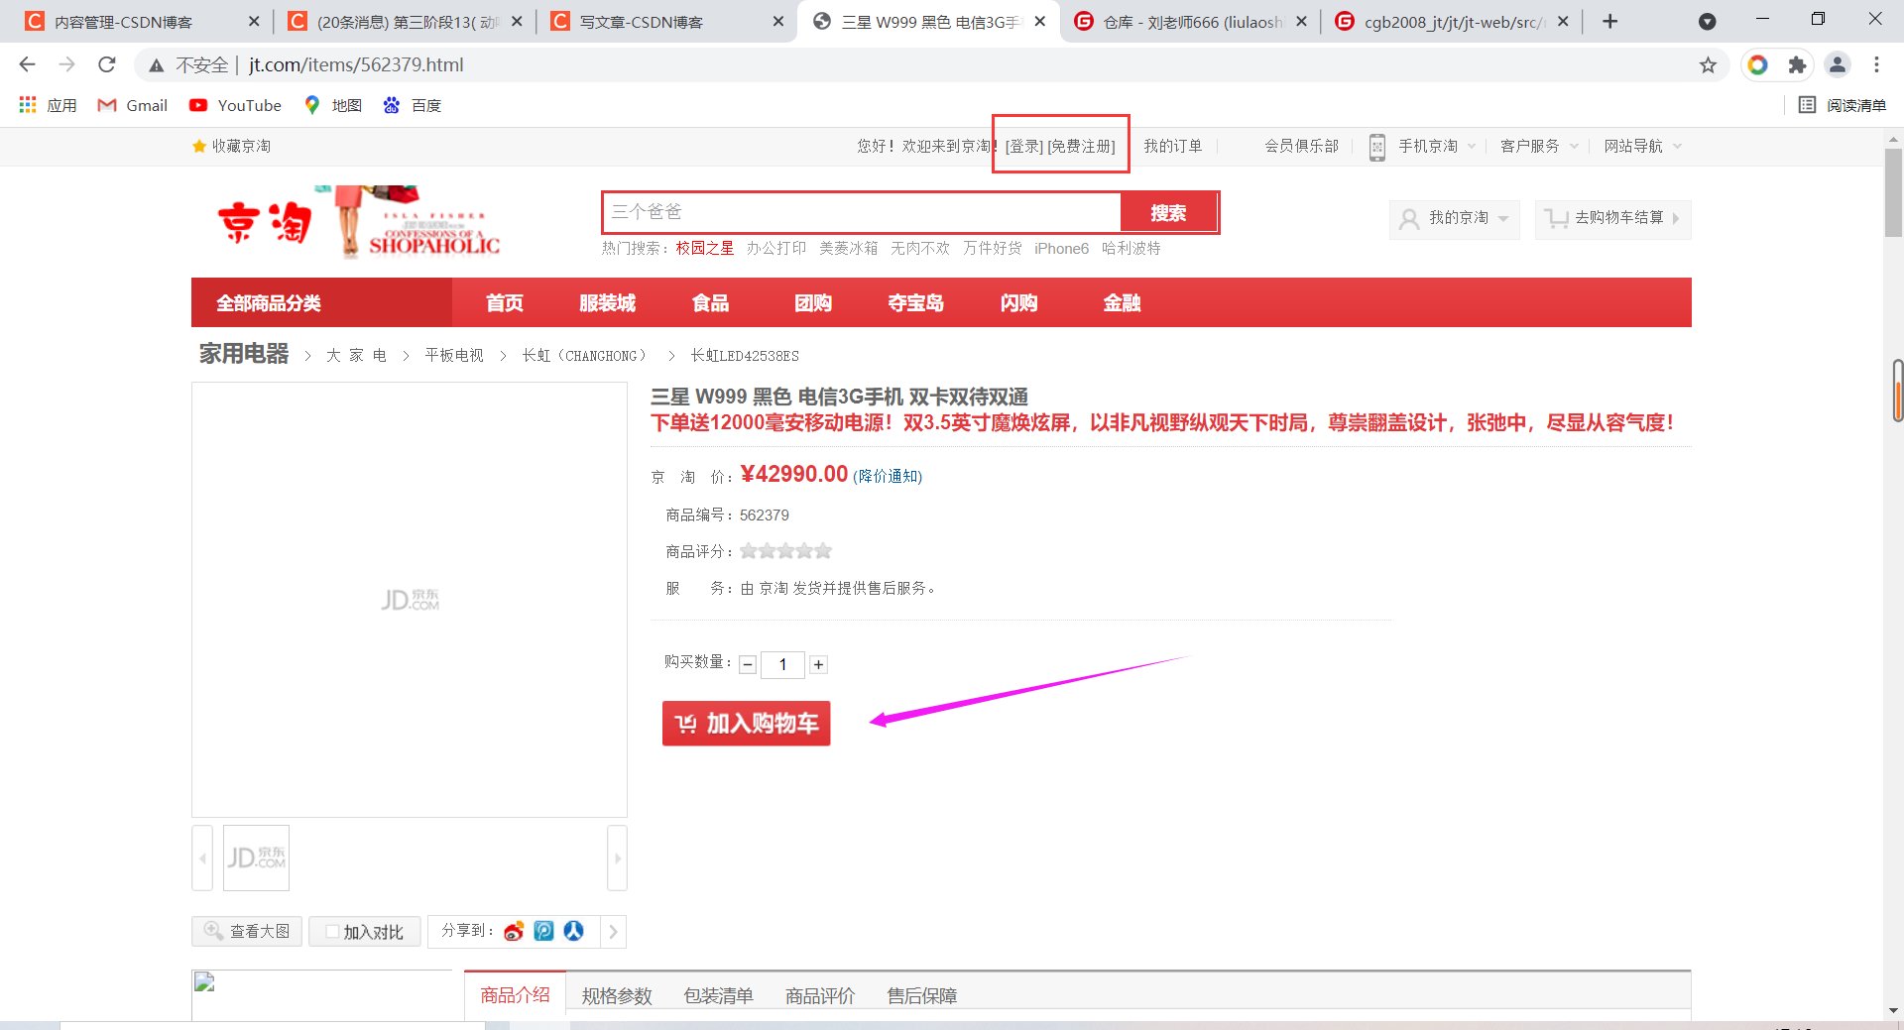Image resolution: width=1904 pixels, height=1030 pixels.
Task: Switch to the cgb2008_jt tab
Action: (x=1450, y=21)
